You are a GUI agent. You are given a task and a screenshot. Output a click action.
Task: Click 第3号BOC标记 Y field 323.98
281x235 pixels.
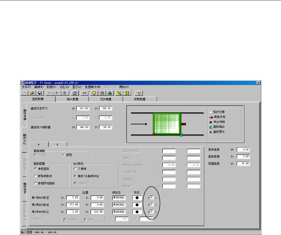pyautogui.click(x=97, y=212)
